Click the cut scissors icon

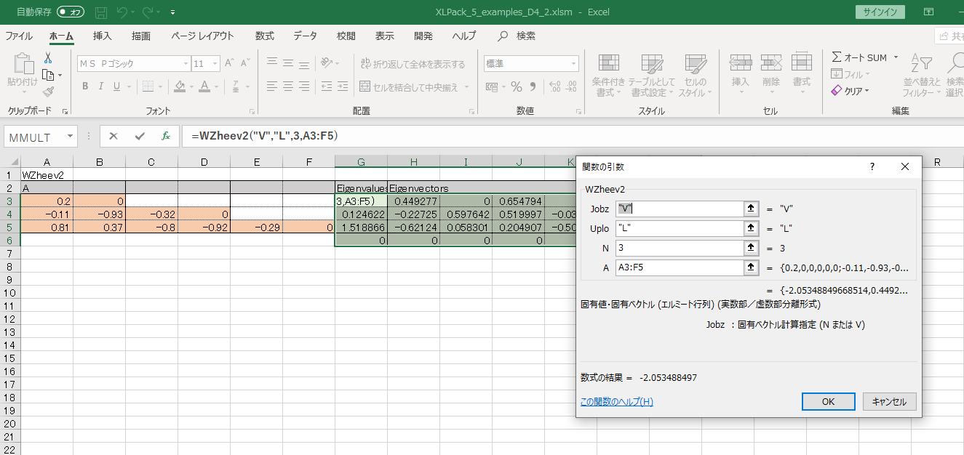pos(48,58)
